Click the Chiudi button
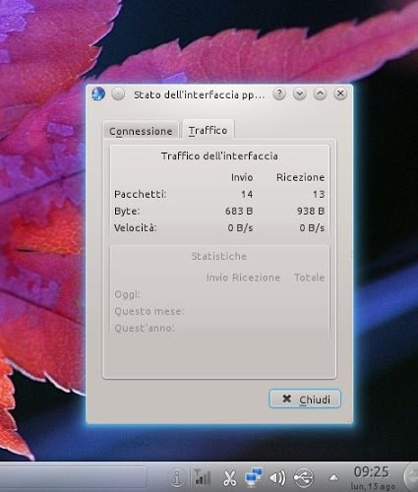 [x=305, y=399]
